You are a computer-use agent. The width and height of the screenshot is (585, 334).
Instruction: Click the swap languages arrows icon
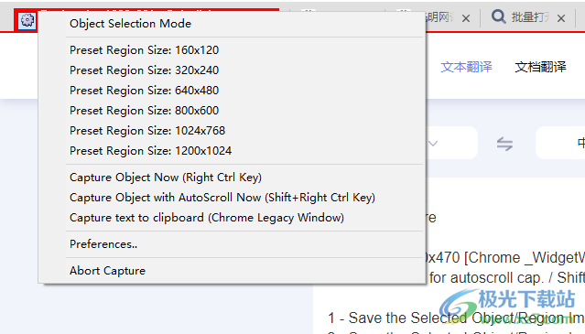[504, 144]
